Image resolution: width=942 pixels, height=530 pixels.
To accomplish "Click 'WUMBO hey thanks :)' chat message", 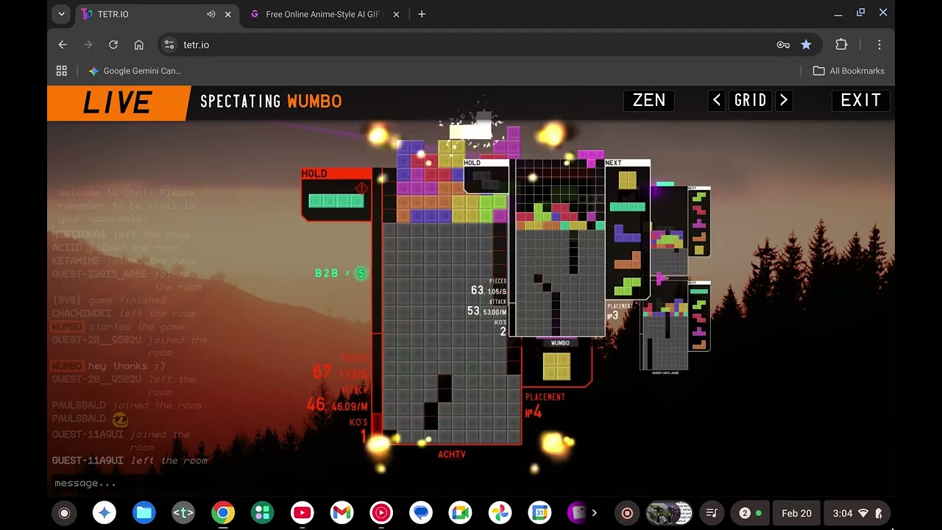I will [x=108, y=366].
